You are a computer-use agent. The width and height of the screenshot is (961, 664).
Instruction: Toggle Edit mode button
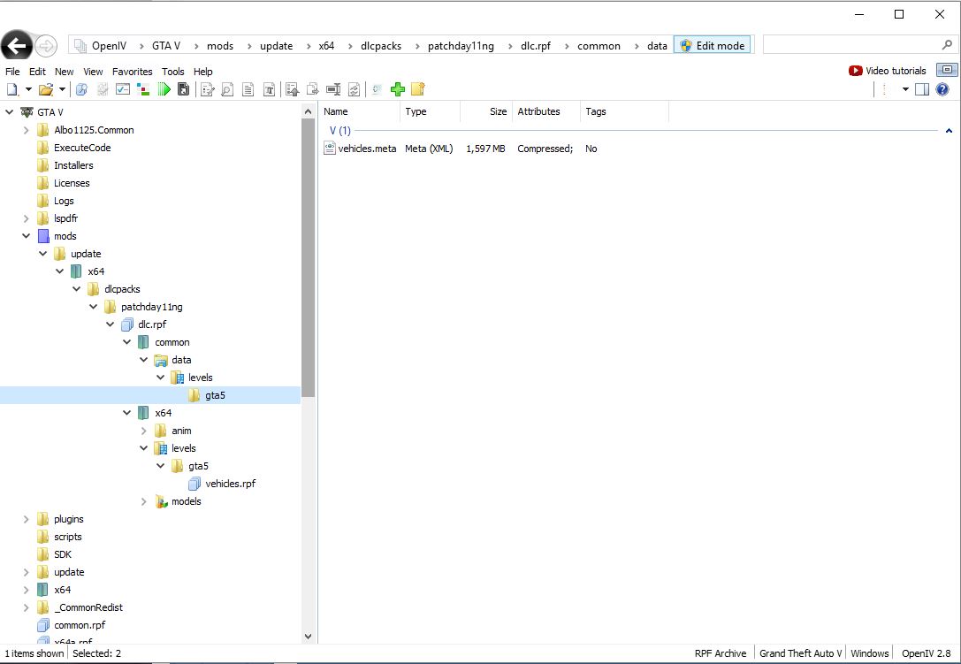(x=712, y=45)
